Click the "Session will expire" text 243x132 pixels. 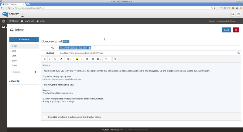click(222, 21)
